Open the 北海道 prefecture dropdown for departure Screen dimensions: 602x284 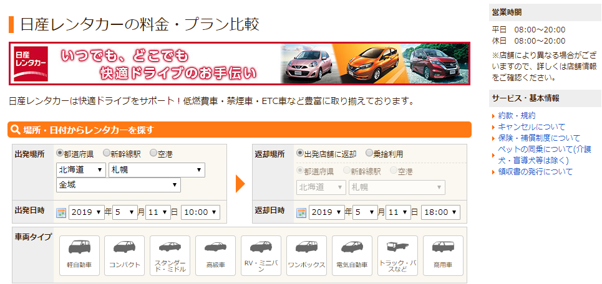click(81, 170)
